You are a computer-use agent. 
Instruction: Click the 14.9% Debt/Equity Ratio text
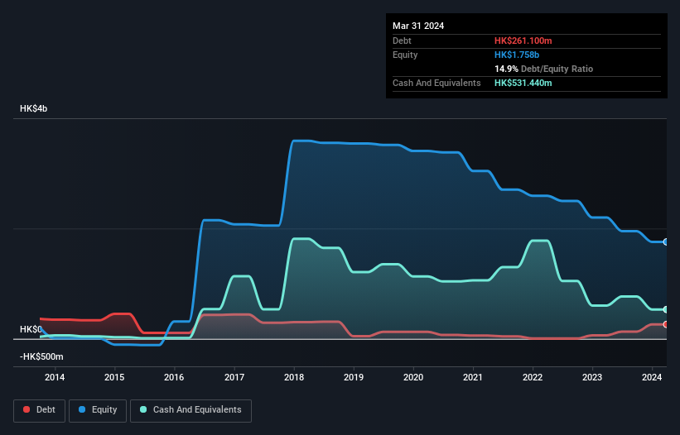tap(544, 69)
